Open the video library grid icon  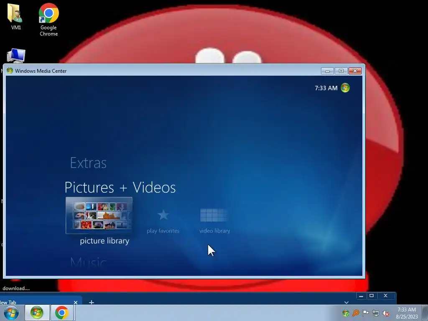(x=214, y=215)
